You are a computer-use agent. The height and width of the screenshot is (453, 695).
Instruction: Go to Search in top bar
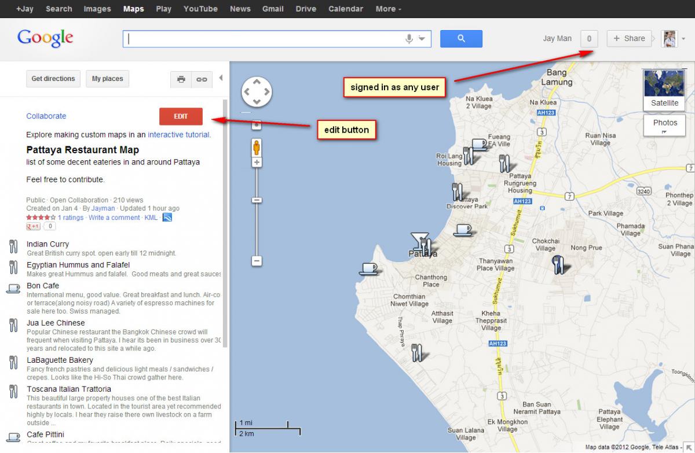pos(59,9)
